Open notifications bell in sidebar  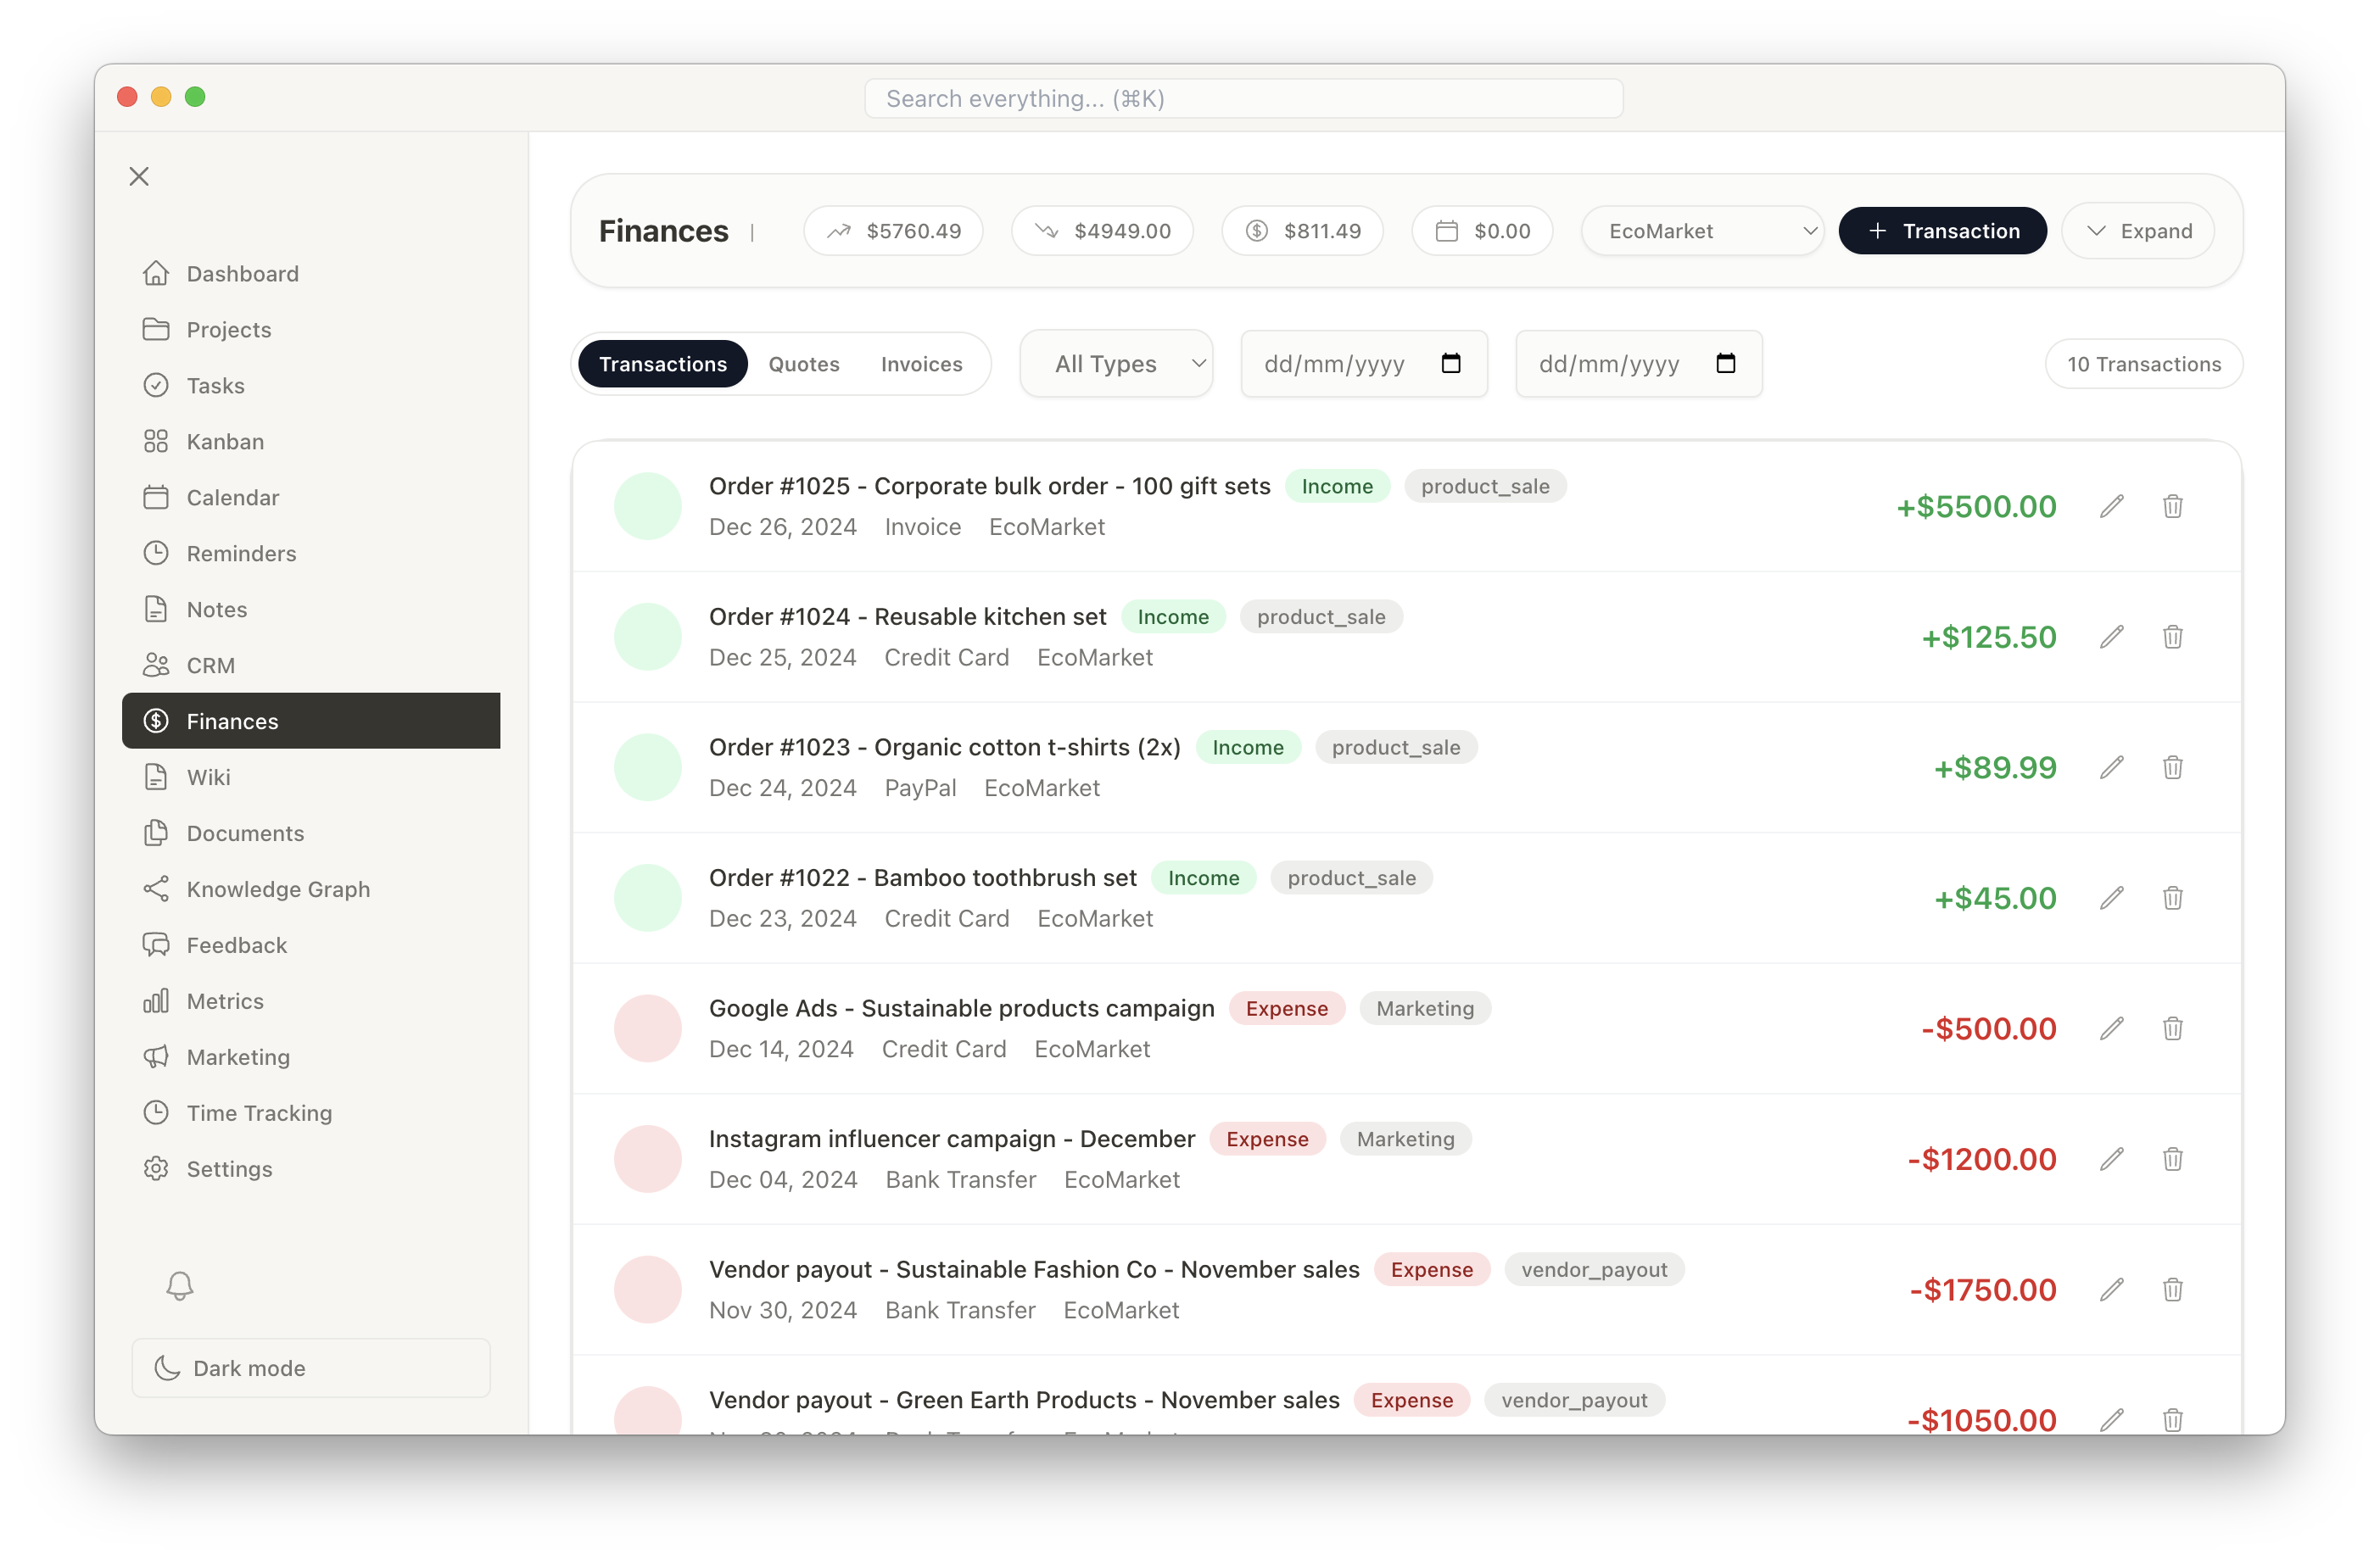pos(180,1285)
